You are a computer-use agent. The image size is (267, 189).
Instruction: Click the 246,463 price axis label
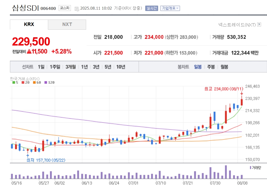tap(252, 86)
